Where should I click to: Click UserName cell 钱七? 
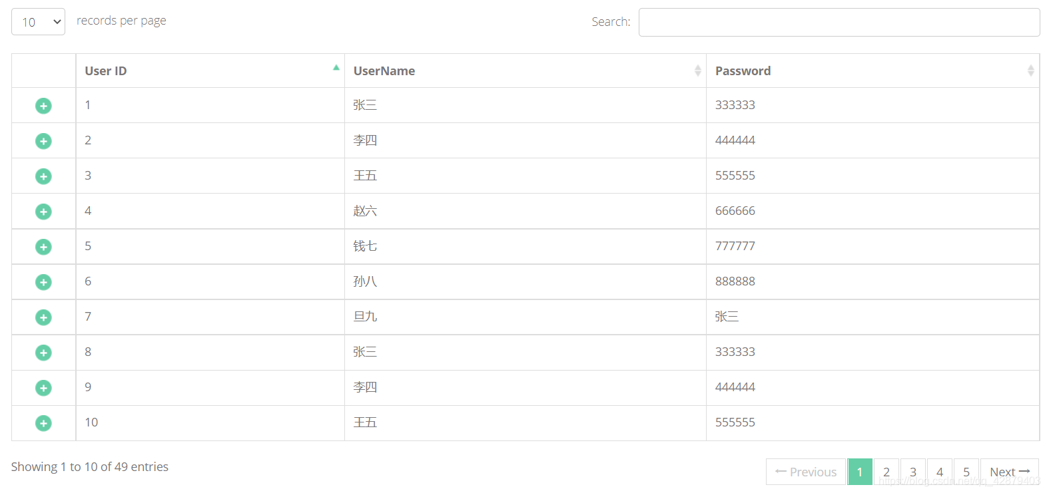tap(525, 246)
